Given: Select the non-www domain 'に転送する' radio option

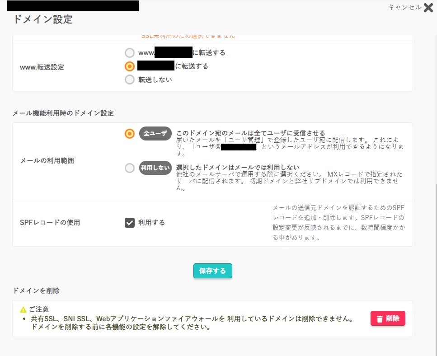Looking at the screenshot, I should tap(130, 66).
